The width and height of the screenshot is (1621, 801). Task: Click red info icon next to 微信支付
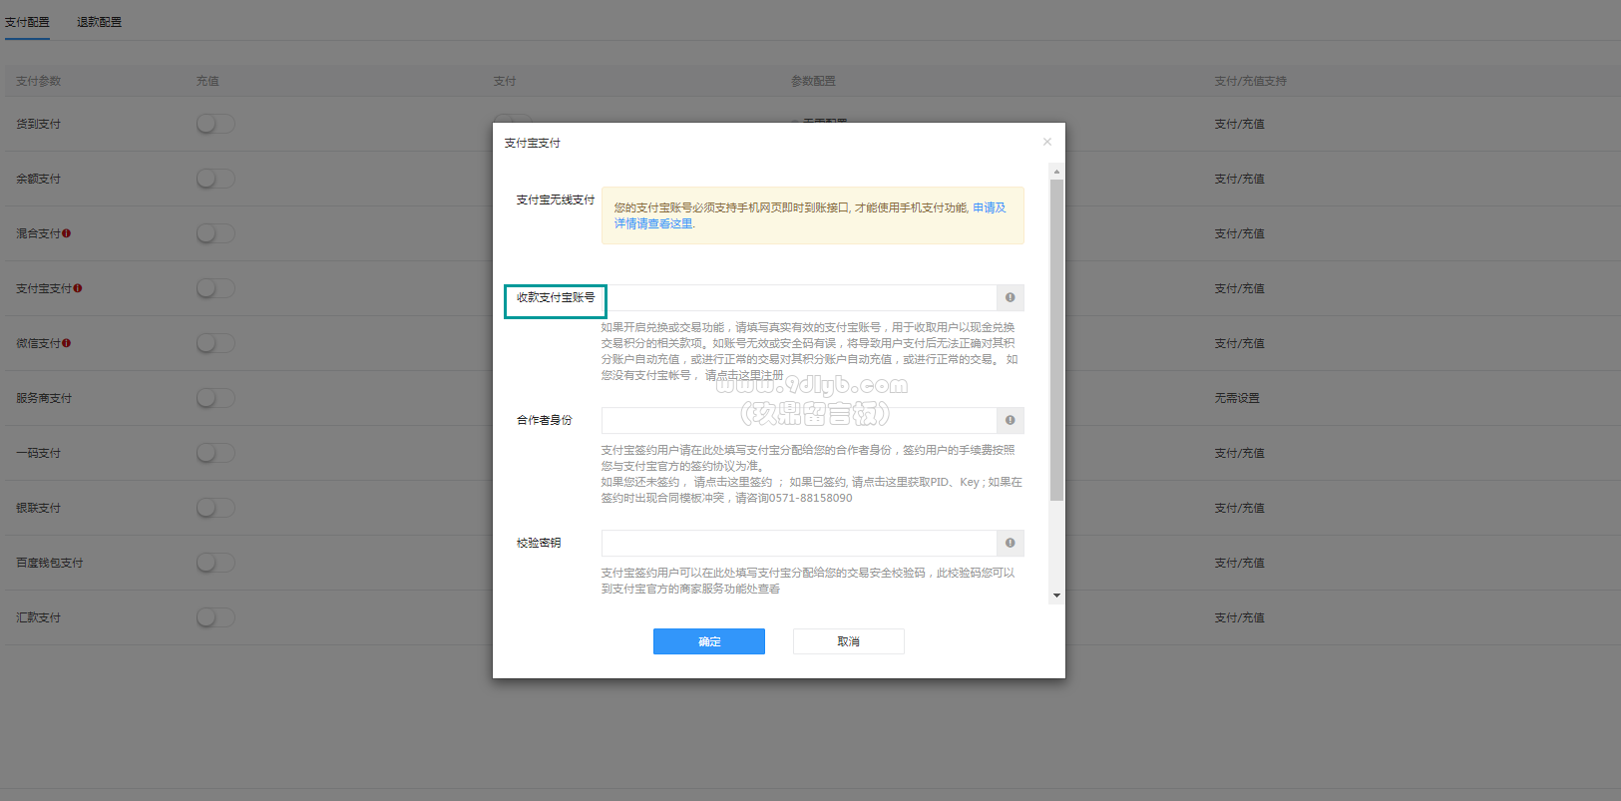click(67, 343)
